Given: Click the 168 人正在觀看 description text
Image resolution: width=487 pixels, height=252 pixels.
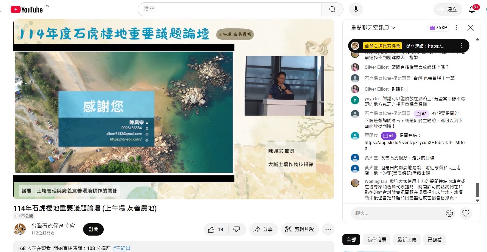Looking at the screenshot, I should tap(34, 248).
